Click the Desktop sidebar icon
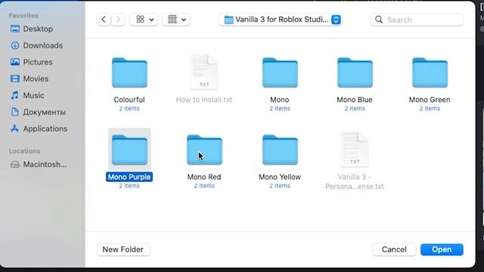 coord(15,29)
